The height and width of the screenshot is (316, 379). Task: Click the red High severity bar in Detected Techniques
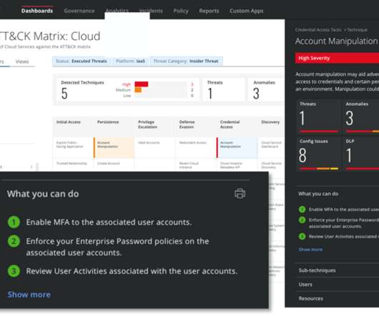142,84
